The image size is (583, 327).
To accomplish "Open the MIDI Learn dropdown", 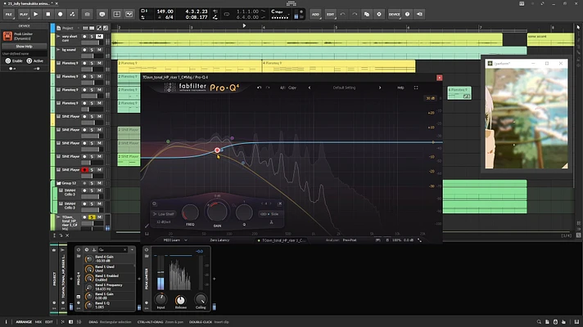I will pos(175,240).
